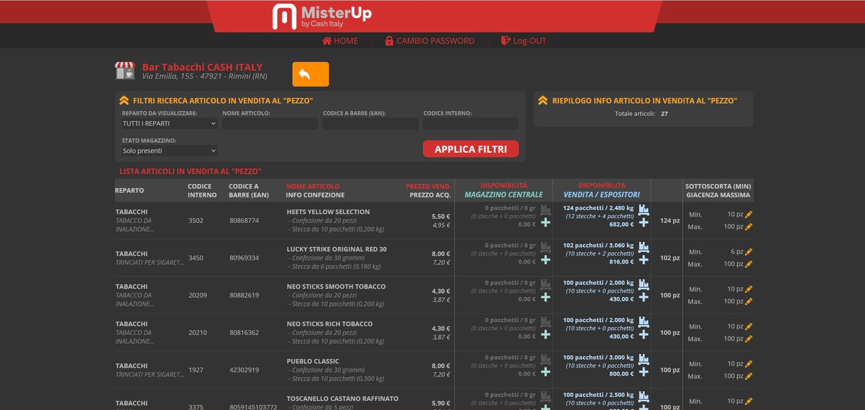Screen dimensions: 865x410
Task: Open central warehouse stock for Neo Sticks Smooth Tobacco
Action: (x=545, y=284)
